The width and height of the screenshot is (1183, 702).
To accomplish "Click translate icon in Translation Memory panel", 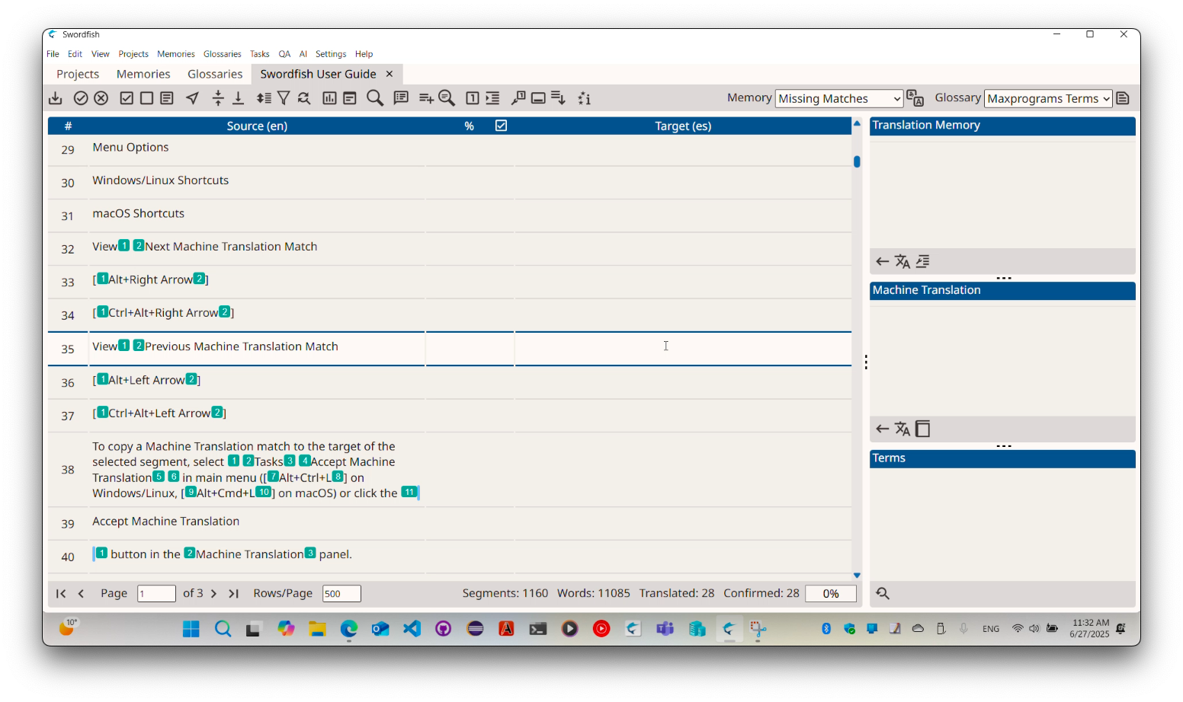I will pyautogui.click(x=902, y=262).
